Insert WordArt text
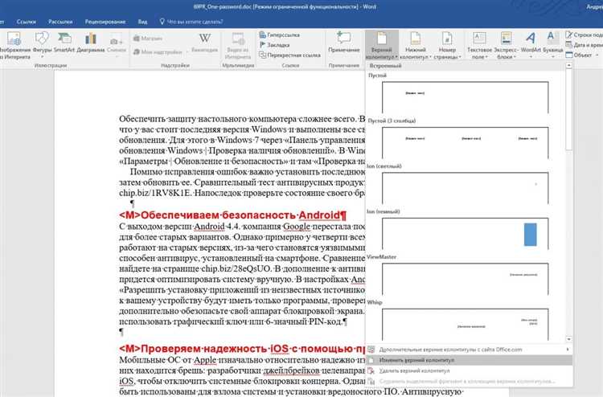Image resolution: width=603 pixels, height=397 pixels. 531,44
